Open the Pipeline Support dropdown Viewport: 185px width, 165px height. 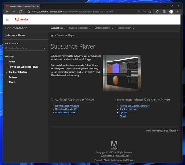click(x=125, y=28)
